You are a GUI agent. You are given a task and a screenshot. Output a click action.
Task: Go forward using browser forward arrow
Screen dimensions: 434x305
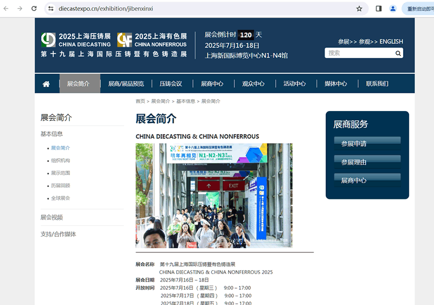pyautogui.click(x=20, y=9)
